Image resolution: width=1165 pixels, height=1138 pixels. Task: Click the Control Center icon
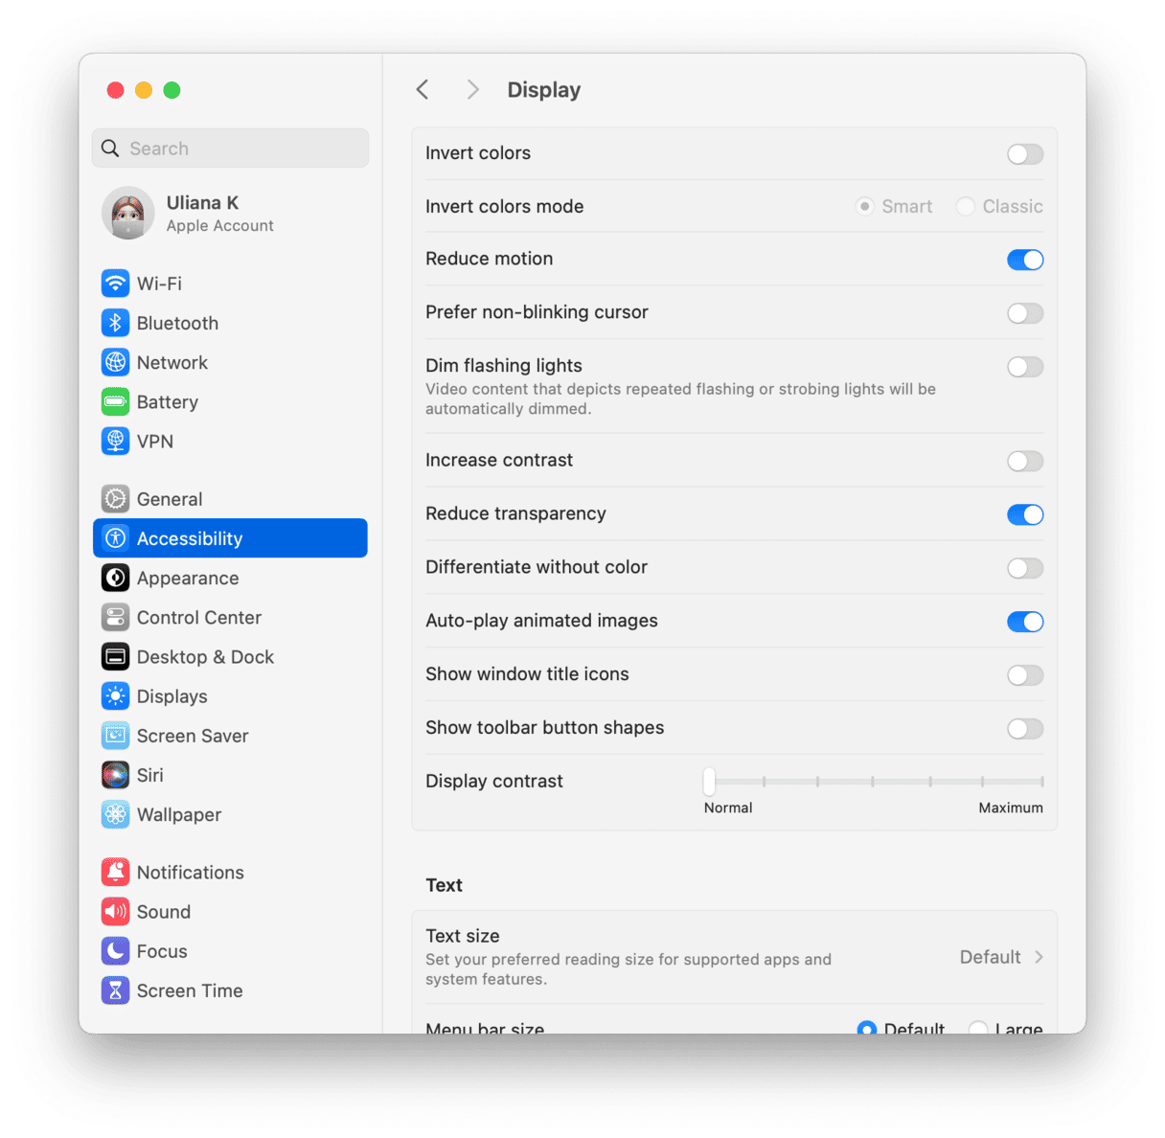point(115,617)
